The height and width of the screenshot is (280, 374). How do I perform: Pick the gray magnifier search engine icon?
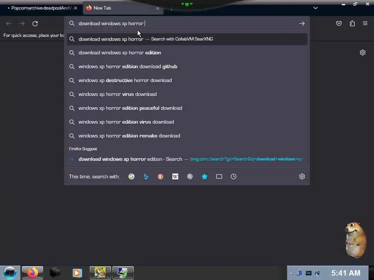tap(190, 176)
